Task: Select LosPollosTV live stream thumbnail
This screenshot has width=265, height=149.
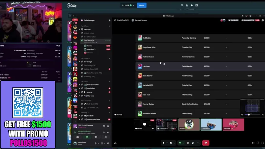Action: pos(167,125)
